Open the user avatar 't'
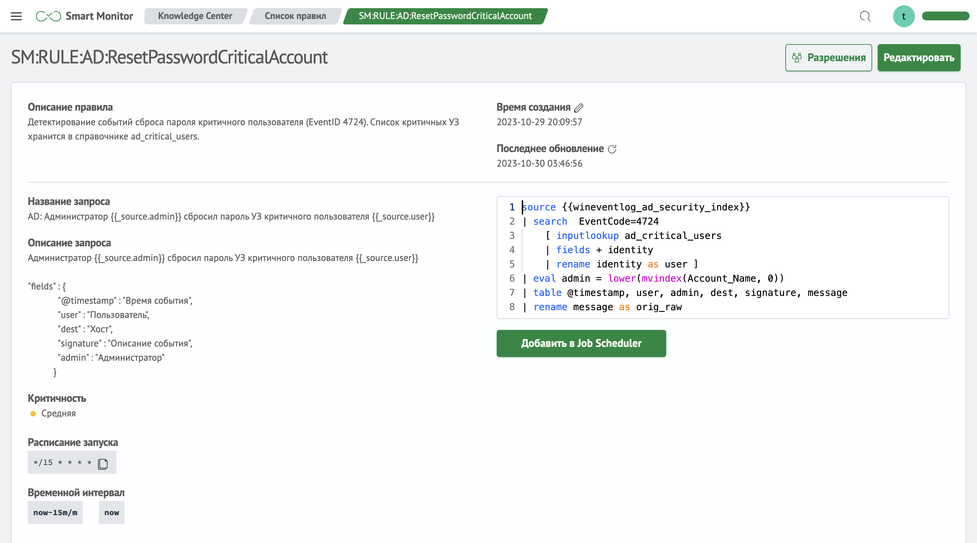 point(903,16)
